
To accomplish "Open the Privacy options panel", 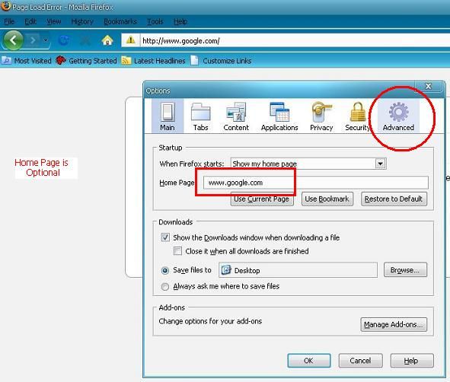I will 321,116.
